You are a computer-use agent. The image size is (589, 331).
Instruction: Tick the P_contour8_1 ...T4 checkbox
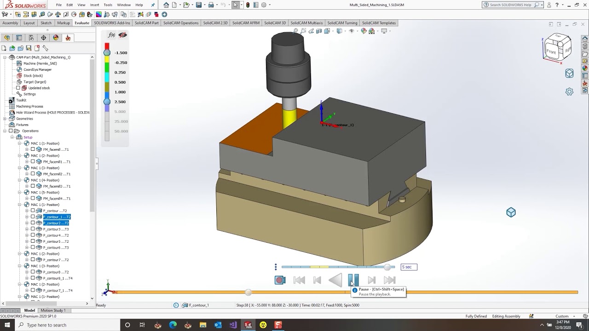(x=33, y=278)
